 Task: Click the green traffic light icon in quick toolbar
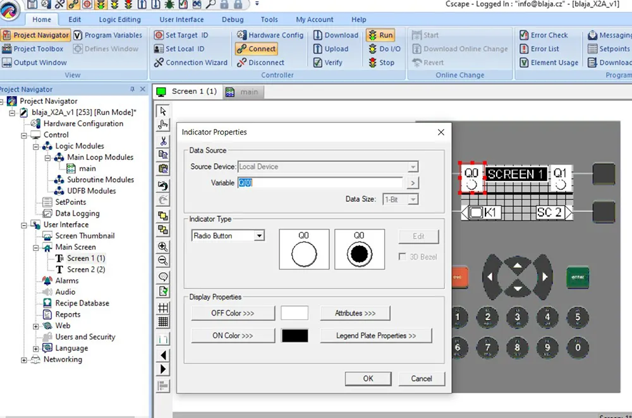(x=100, y=4)
